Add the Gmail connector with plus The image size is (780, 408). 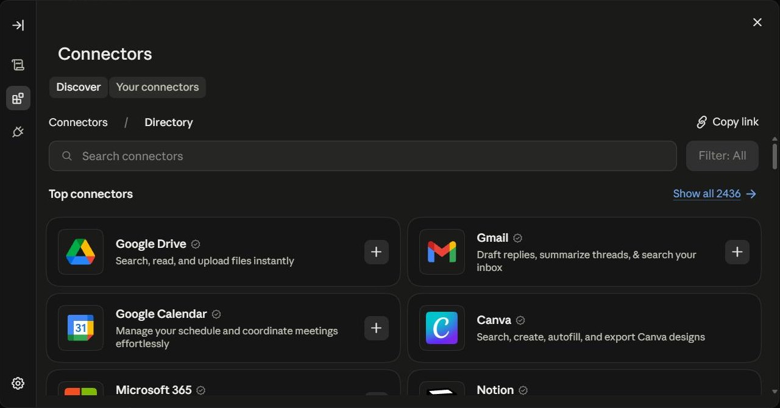(737, 251)
